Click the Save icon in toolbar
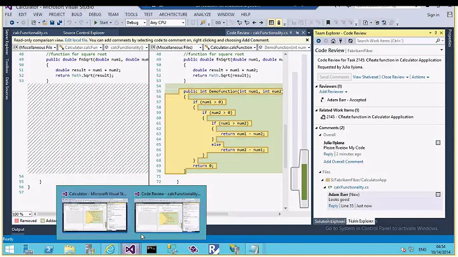The image size is (458, 257). pyautogui.click(x=52, y=22)
